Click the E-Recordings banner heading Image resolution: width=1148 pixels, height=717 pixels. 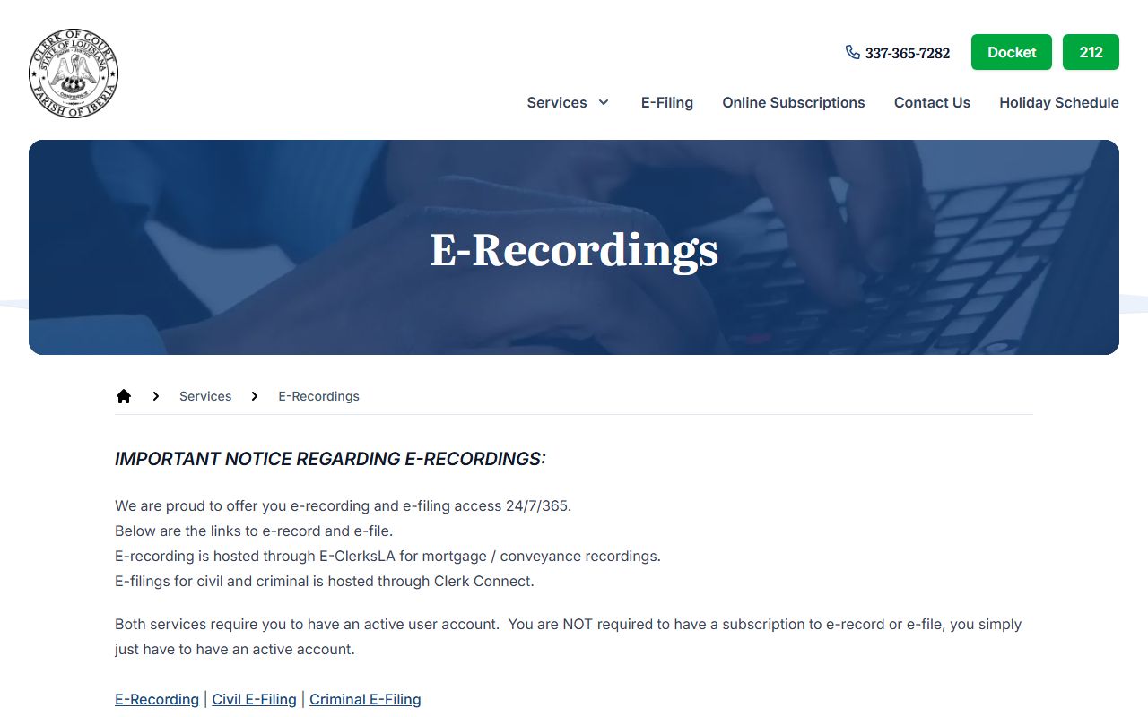(574, 249)
